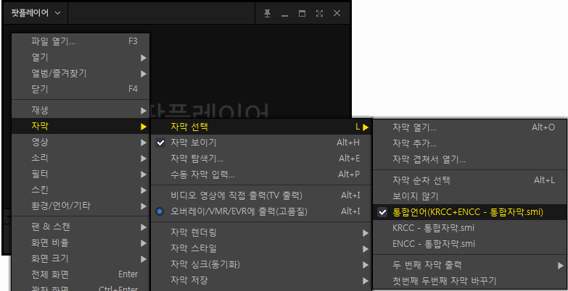
Task: Select 오버레이/VMR/EVR에 출력(고품질) radio option
Action: pyautogui.click(x=238, y=211)
